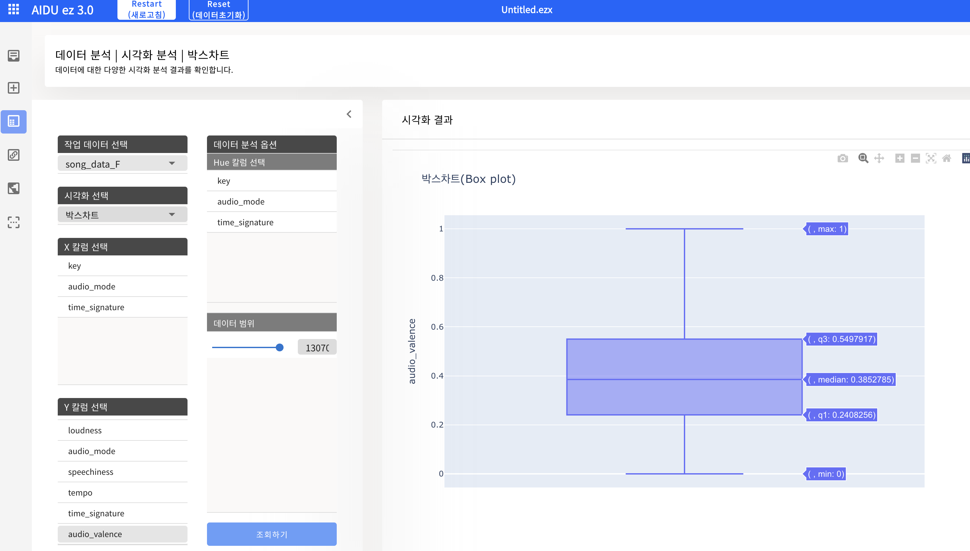This screenshot has width=970, height=551.
Task: Click the link-shaped sidebar icon
Action: 14,155
